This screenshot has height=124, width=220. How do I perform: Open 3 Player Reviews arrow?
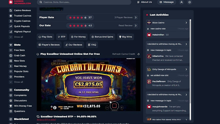pyautogui.click(x=136, y=17)
